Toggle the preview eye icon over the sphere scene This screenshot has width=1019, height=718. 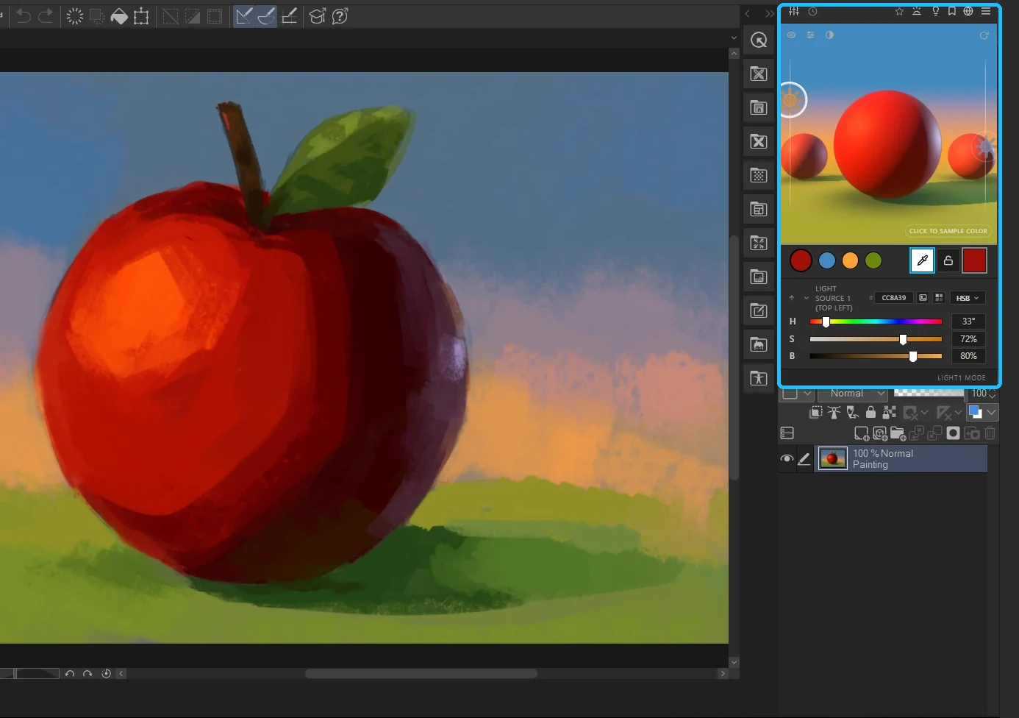coord(791,35)
